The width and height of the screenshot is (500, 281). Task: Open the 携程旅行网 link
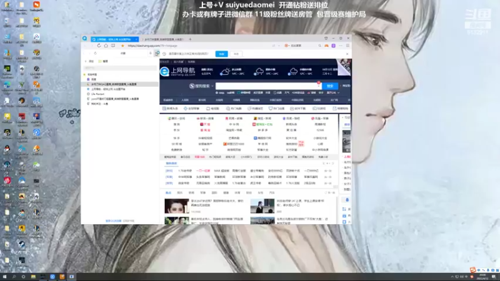pos(262,138)
